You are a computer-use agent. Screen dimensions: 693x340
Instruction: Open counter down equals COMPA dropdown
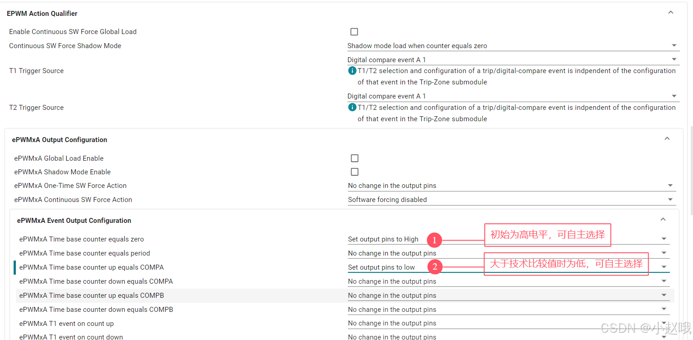click(508, 281)
